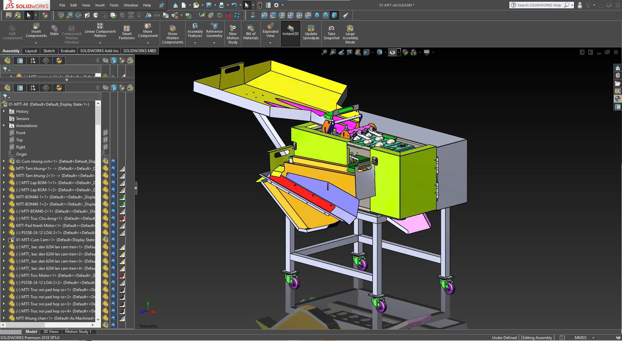
Task: Open View Orientation dropdown arrow
Action: point(373,52)
